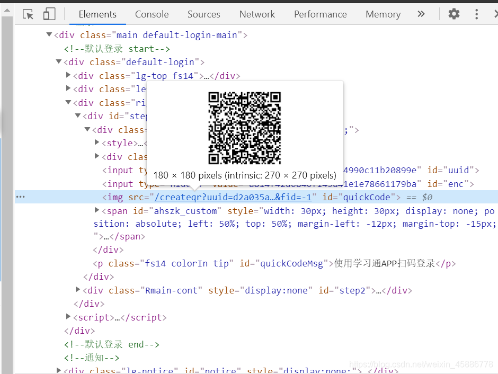Expand the ahszk_custom span node
This screenshot has height=374, width=498.
point(97,210)
